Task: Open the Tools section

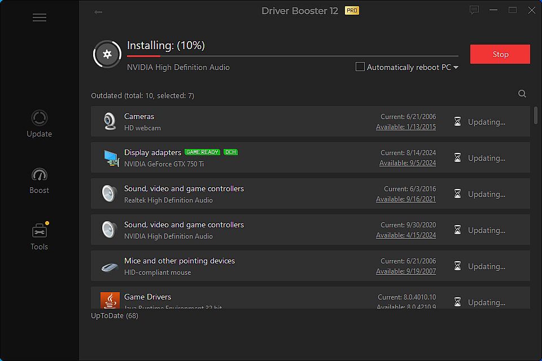Action: coord(40,237)
